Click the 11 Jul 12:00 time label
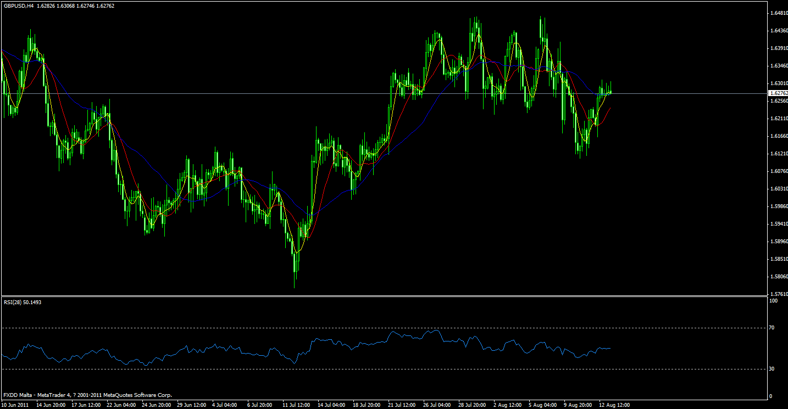 coord(297,405)
